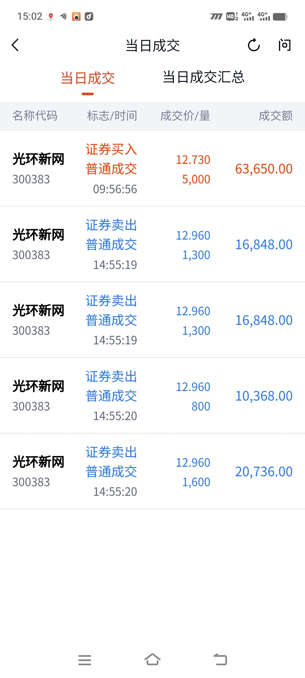The image size is (305, 678).
Task: Open the recent apps menu icon
Action: pos(85,660)
